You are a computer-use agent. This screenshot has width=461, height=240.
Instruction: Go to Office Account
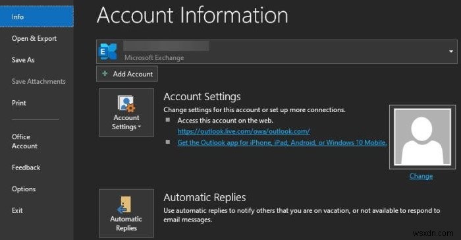click(24, 141)
